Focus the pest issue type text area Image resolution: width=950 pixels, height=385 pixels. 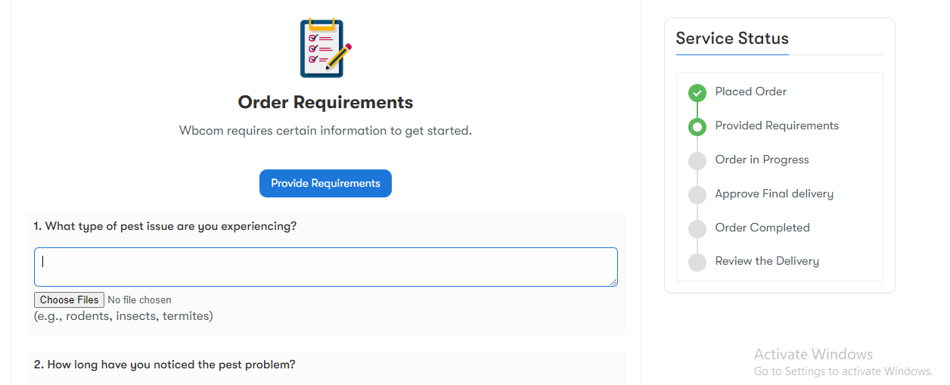coord(326,267)
